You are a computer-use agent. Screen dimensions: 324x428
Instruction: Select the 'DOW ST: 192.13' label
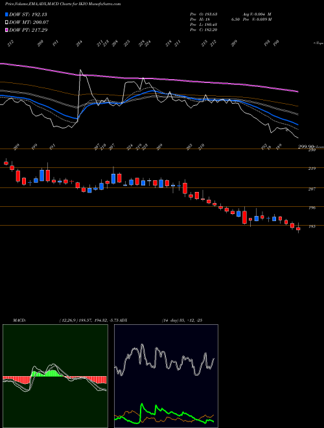click(x=28, y=14)
